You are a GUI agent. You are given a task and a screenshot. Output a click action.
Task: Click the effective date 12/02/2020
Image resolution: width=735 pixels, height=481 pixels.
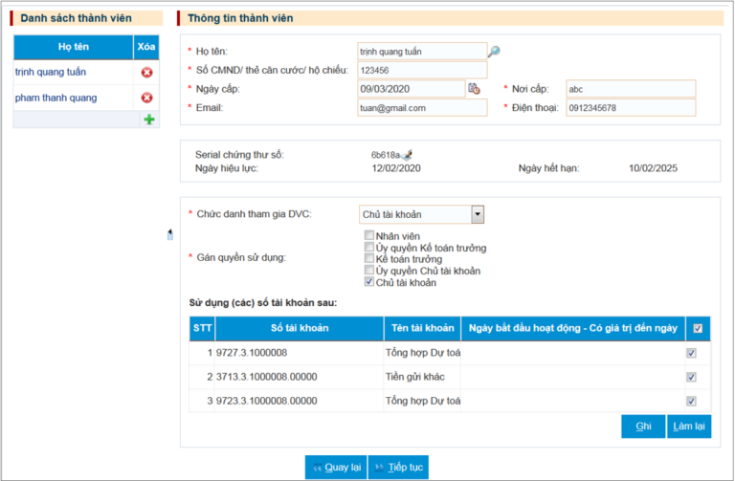click(x=396, y=168)
